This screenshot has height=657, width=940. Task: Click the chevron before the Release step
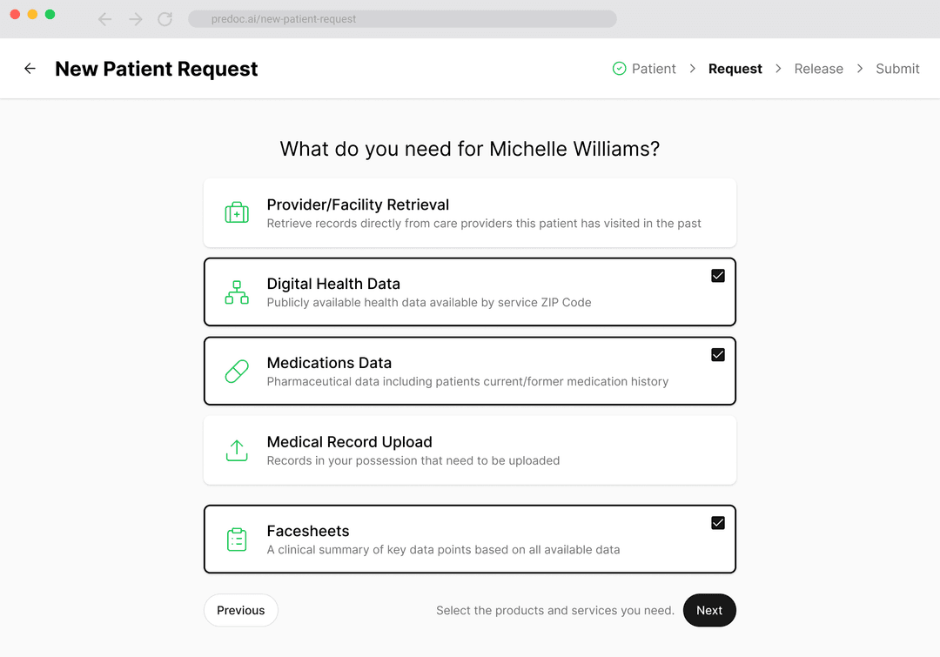click(x=777, y=68)
